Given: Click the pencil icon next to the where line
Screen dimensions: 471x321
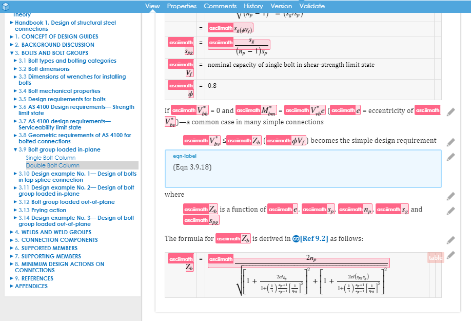Looking at the screenshot, I should point(450,195).
